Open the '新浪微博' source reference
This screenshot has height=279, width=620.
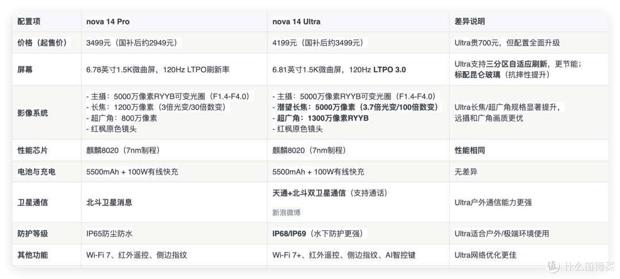tap(286, 212)
